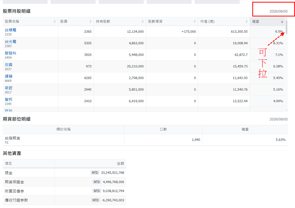
Task: Click scrollbar down arrow of holdings table
Action: pyautogui.click(x=286, y=110)
